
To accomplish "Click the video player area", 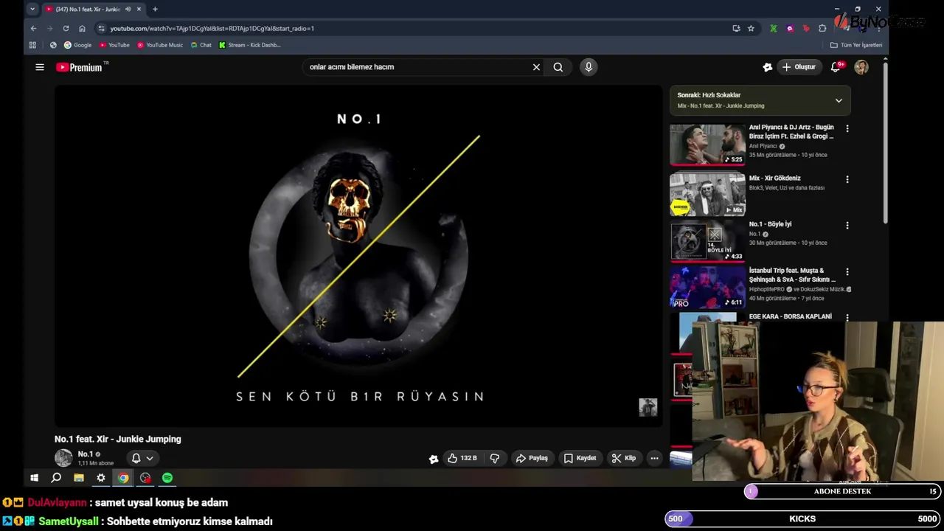I will tap(358, 255).
